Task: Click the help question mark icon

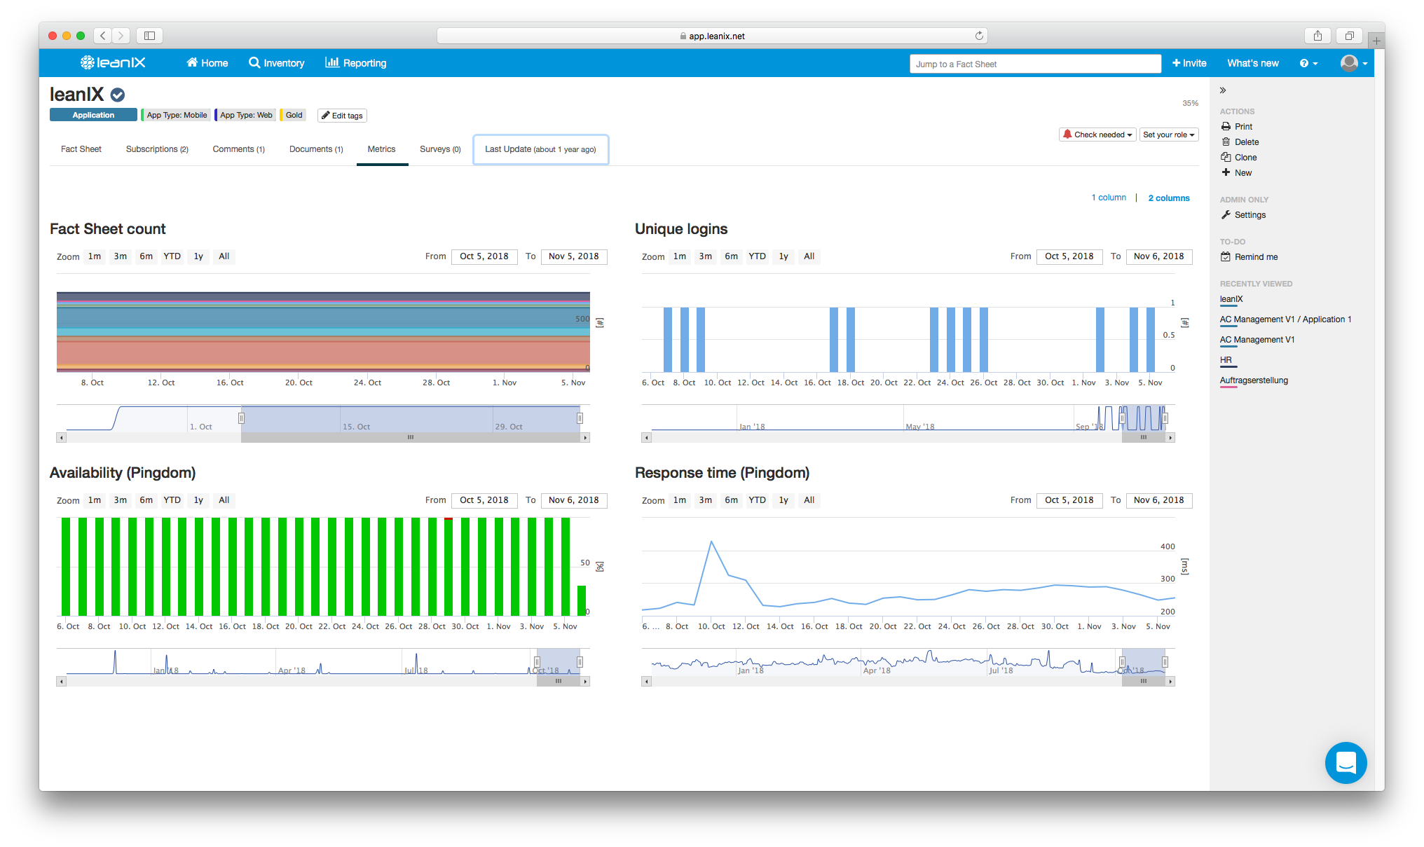Action: pos(1304,64)
